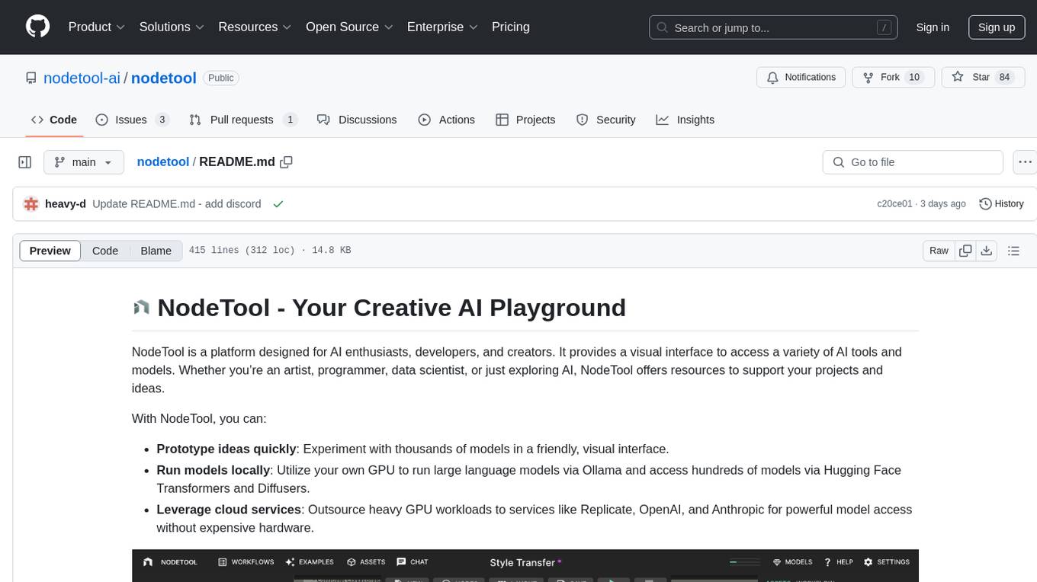Screen dimensions: 1037x582
Task: Click Assets in the NodeTool screenshot
Action: click(366, 562)
